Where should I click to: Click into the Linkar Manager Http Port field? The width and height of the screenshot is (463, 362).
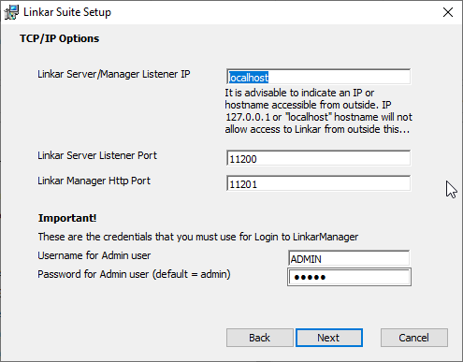tap(318, 183)
